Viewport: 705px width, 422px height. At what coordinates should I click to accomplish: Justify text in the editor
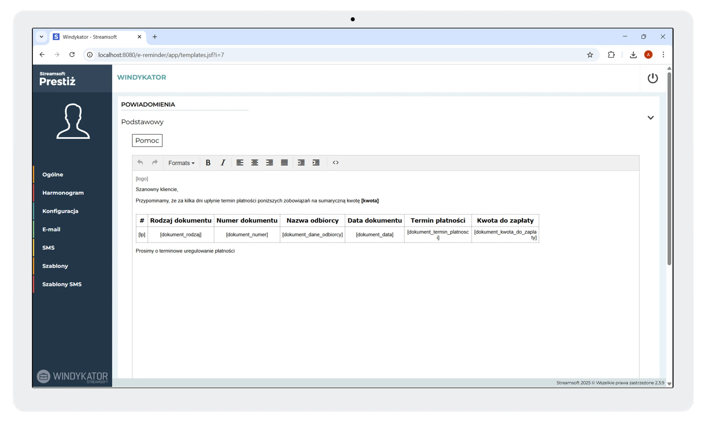[284, 163]
